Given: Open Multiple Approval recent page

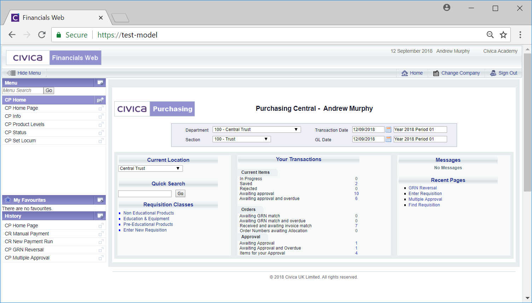Looking at the screenshot, I should 425,199.
